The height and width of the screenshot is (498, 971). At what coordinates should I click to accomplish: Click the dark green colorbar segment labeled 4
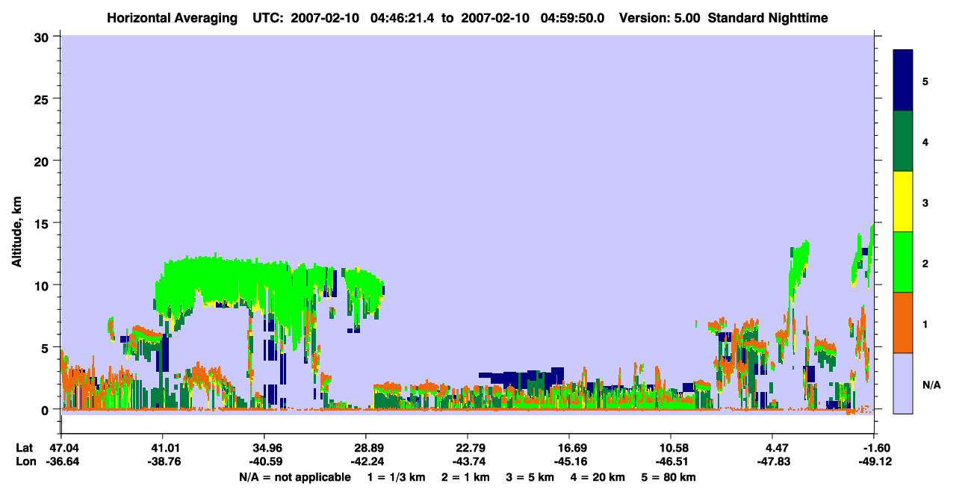903,141
